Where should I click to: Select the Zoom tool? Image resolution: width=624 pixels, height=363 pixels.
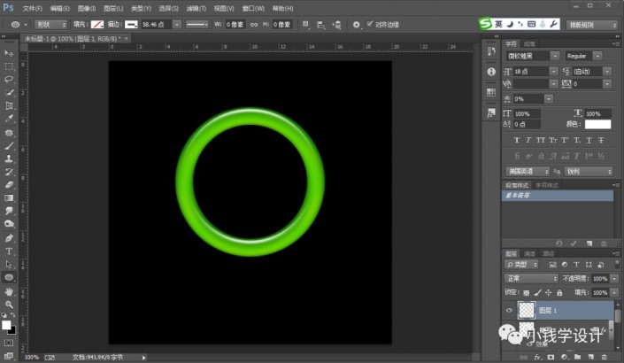click(x=9, y=304)
